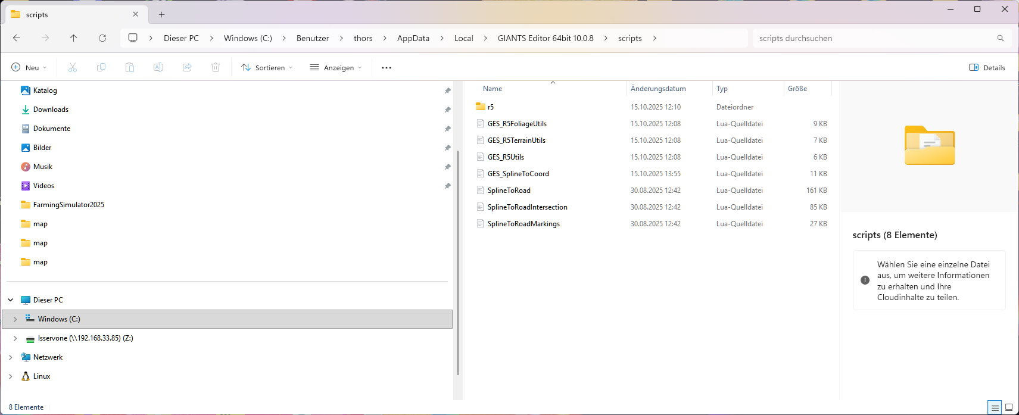Click the Share icon in toolbar

coord(187,68)
